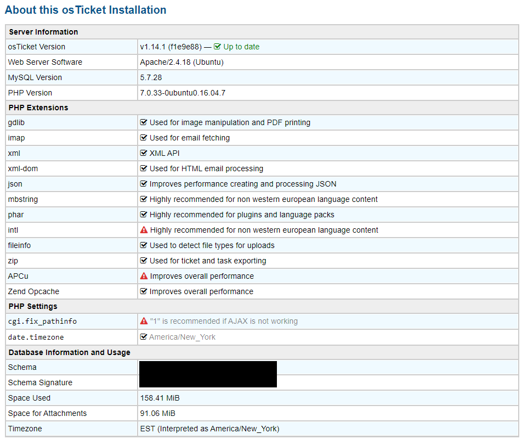Click the About this osTicket Installation heading
This screenshot has width=522, height=439.
coord(86,10)
